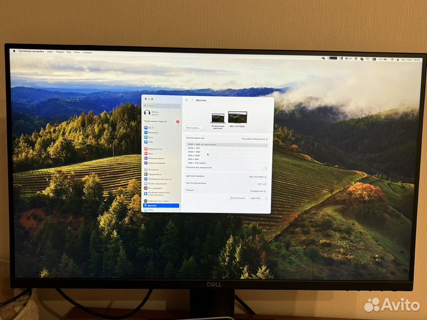Open Правка menu in menu bar
Image resolution: width=427 pixels, height=320 pixels.
(x=60, y=52)
